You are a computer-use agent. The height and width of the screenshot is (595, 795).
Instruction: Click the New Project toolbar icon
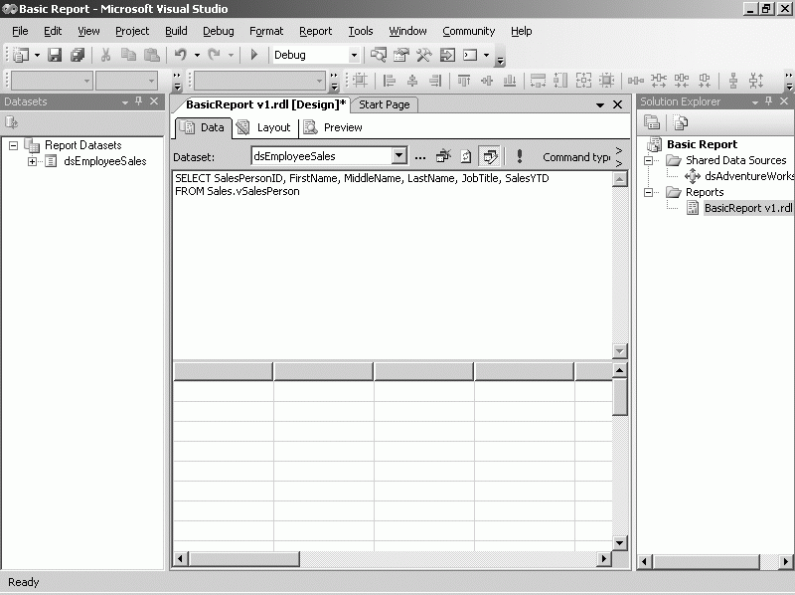tap(21, 55)
